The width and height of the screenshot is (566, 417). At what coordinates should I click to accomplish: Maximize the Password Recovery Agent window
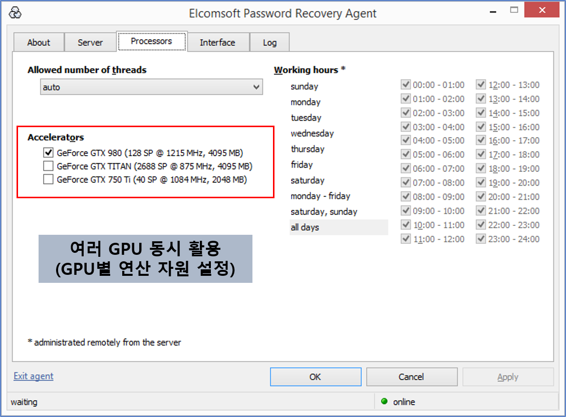(514, 10)
